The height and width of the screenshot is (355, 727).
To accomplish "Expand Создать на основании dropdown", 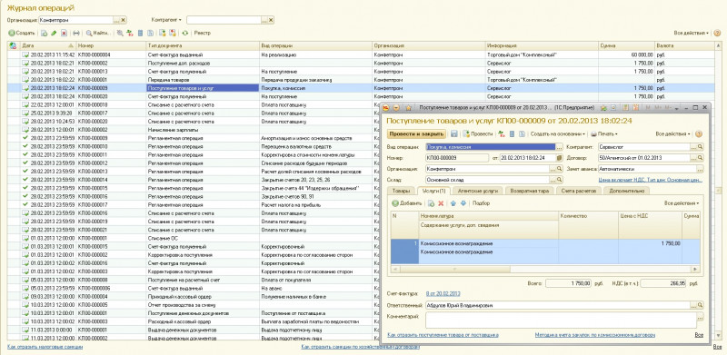I will (x=558, y=134).
